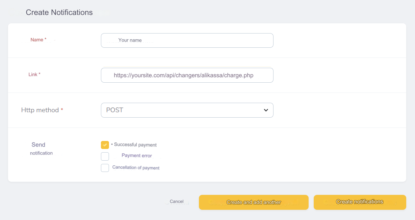Click the Create Notifications page heading
The width and height of the screenshot is (415, 220).
click(59, 12)
